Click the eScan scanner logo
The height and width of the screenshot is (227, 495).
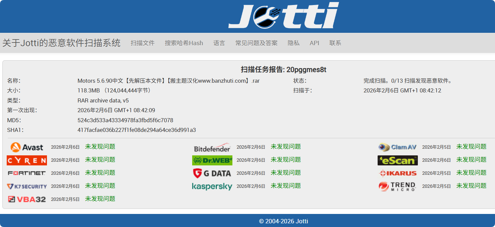pos(398,160)
